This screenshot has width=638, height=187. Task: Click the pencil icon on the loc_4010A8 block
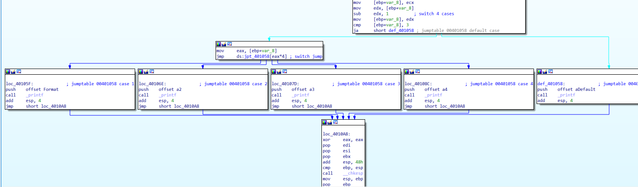(330, 122)
